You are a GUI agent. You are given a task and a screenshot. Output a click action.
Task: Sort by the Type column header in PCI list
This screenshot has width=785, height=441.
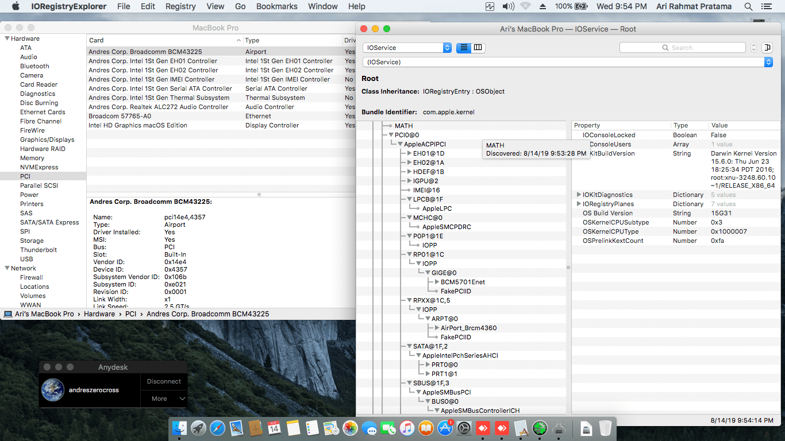point(293,40)
